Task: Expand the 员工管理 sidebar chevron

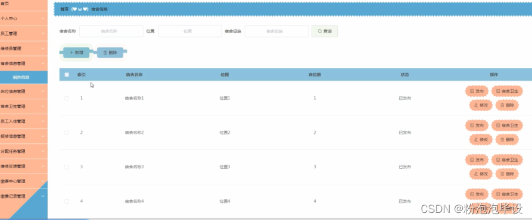Action: coord(43,33)
